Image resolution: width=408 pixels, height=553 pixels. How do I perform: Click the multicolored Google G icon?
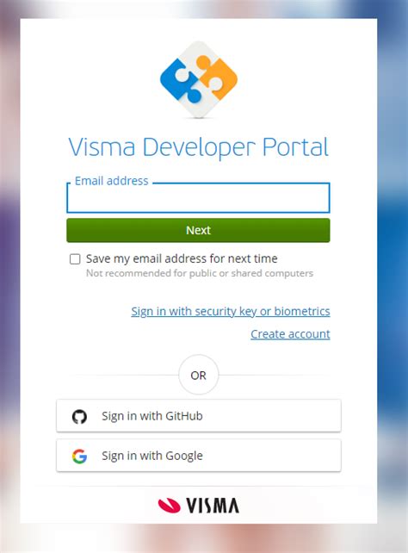click(x=79, y=456)
